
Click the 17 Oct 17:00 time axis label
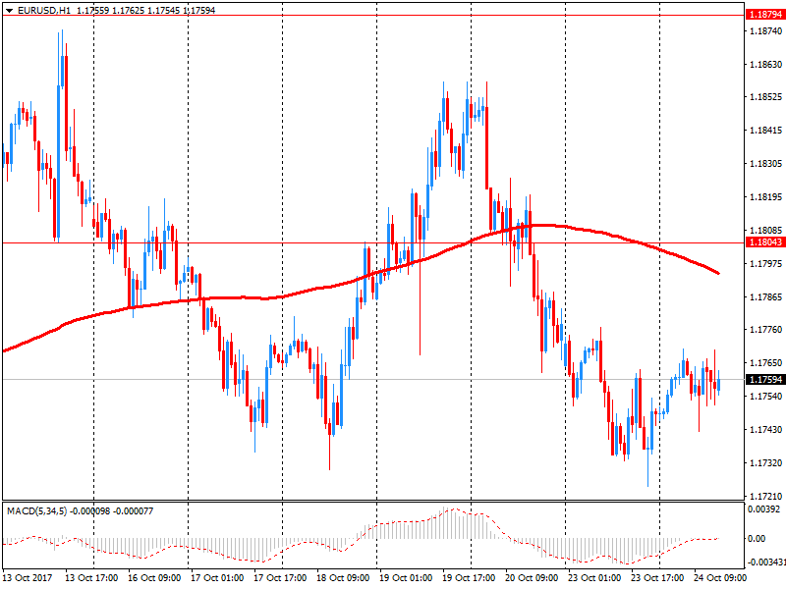280,578
